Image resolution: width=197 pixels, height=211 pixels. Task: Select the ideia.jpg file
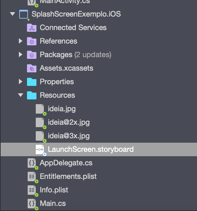point(62,109)
